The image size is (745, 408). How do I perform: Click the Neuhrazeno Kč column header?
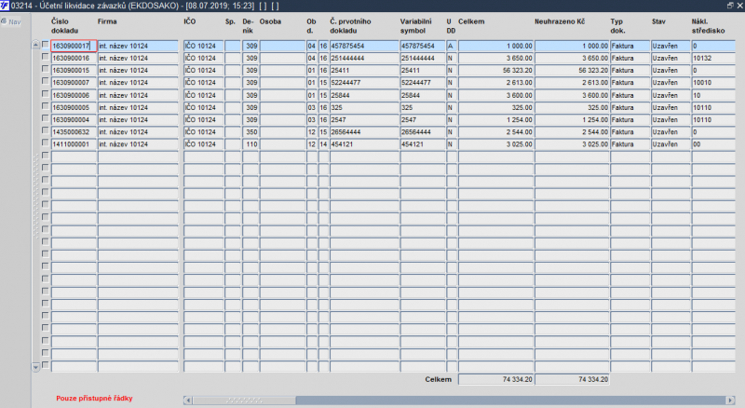[560, 21]
